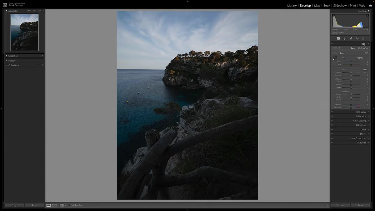The width and height of the screenshot is (375, 211).
Task: Expand the Collections panel
Action: pos(7,65)
